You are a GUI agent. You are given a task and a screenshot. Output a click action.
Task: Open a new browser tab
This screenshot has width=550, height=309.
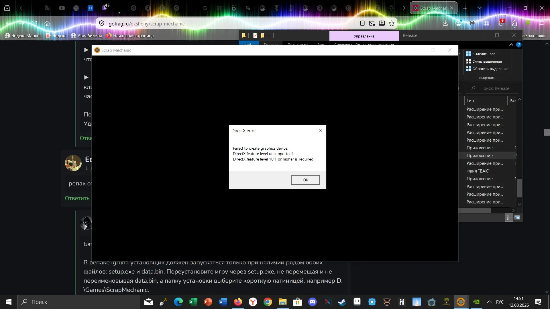point(465,8)
